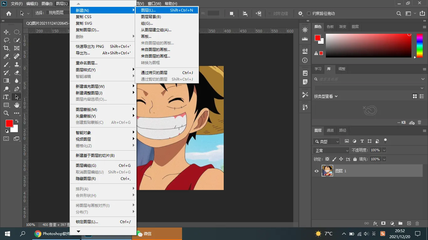Open layer filter 类型 dropdown
The width and height of the screenshot is (428, 240).
[x=326, y=142]
